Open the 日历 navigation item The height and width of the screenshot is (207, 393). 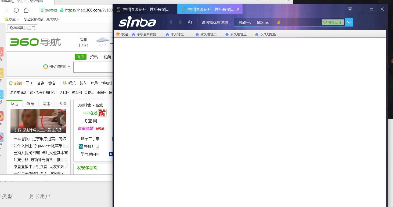pos(30,83)
